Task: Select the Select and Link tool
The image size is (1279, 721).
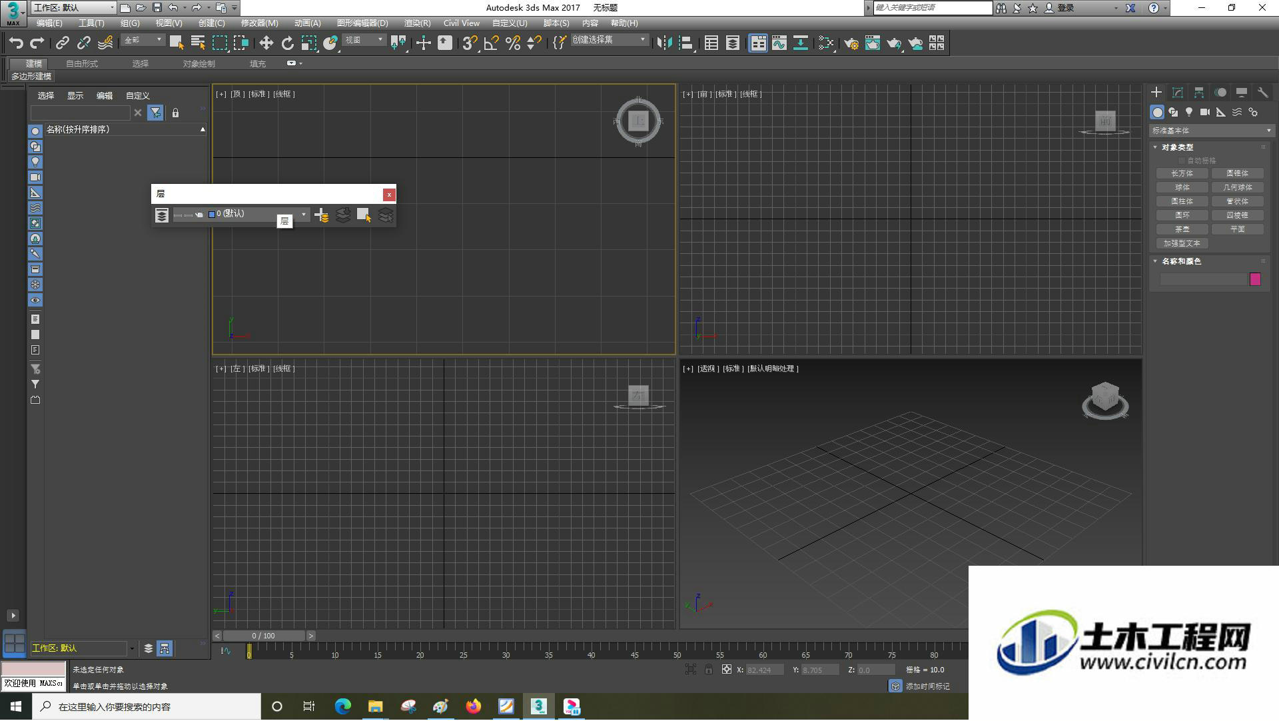Action: pyautogui.click(x=62, y=43)
